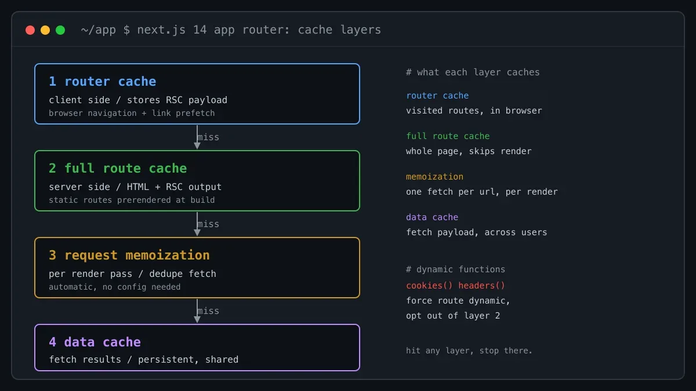
Task: Click the yellow minimize window dot
Action: pos(45,30)
